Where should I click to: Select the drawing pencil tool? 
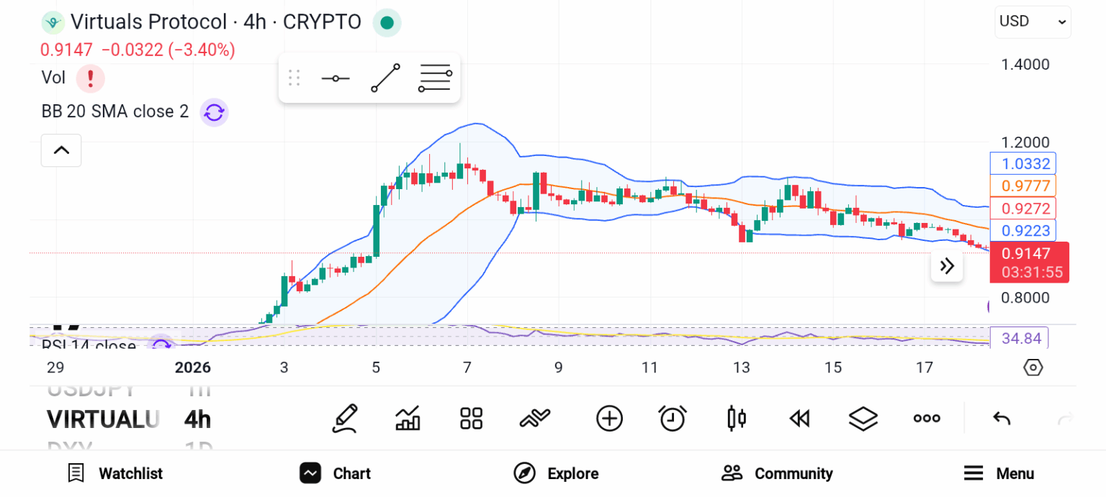[346, 418]
